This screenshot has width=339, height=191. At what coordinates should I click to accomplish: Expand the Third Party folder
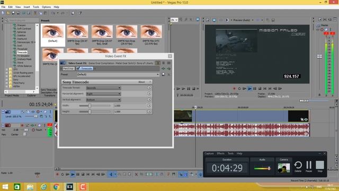click(7, 83)
